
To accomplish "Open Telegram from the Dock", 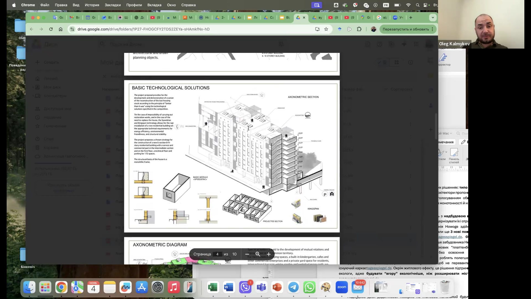I will click(293, 287).
